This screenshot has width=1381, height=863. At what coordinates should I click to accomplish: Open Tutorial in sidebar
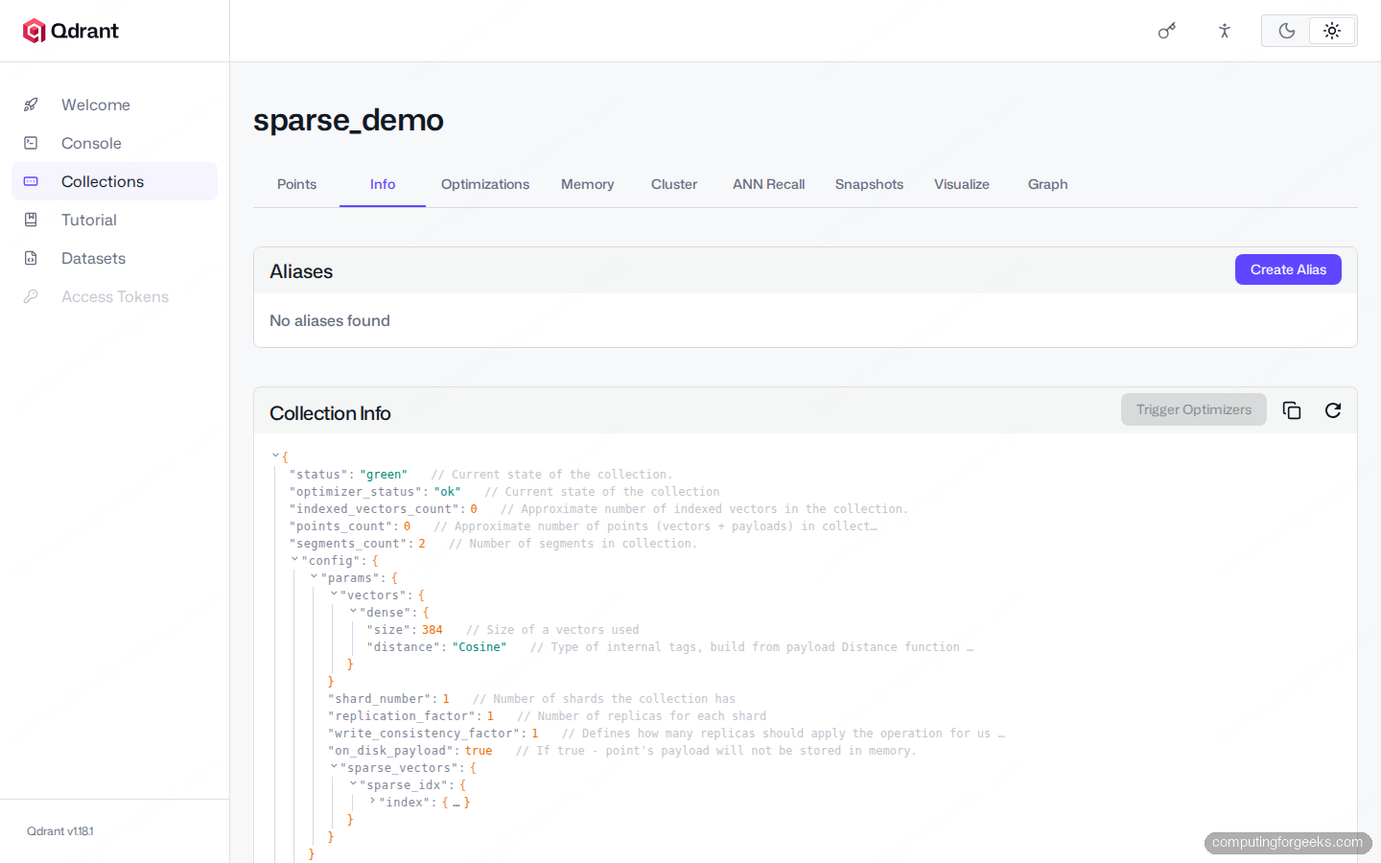click(x=114, y=220)
